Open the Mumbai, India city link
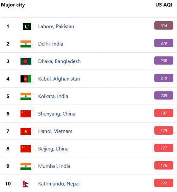177x192 pixels. tap(54, 166)
